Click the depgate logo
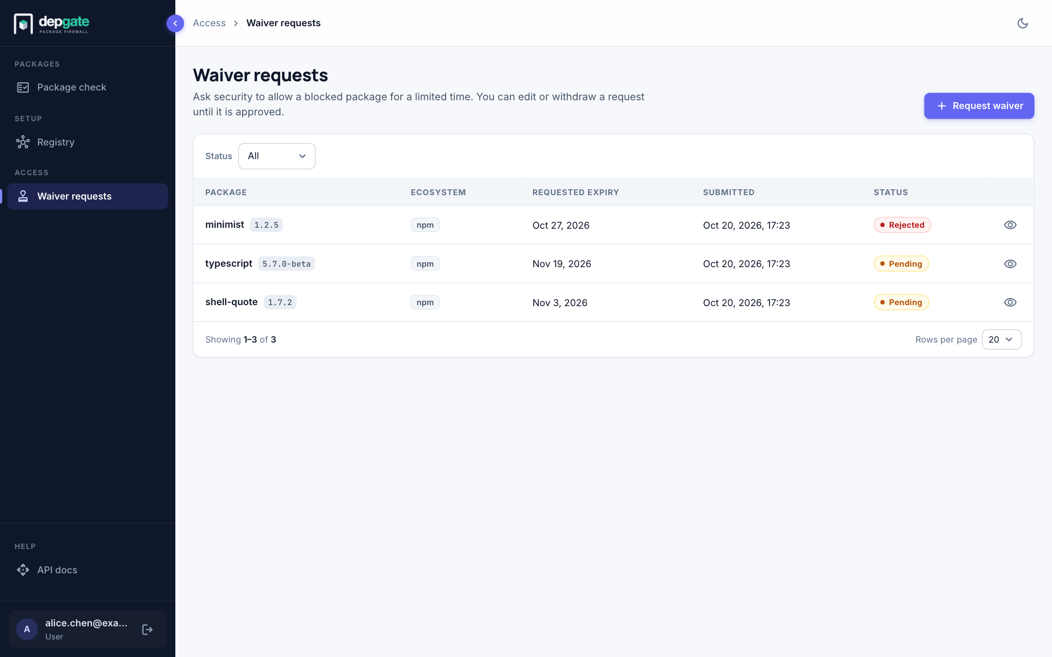This screenshot has height=657, width=1052. point(52,23)
